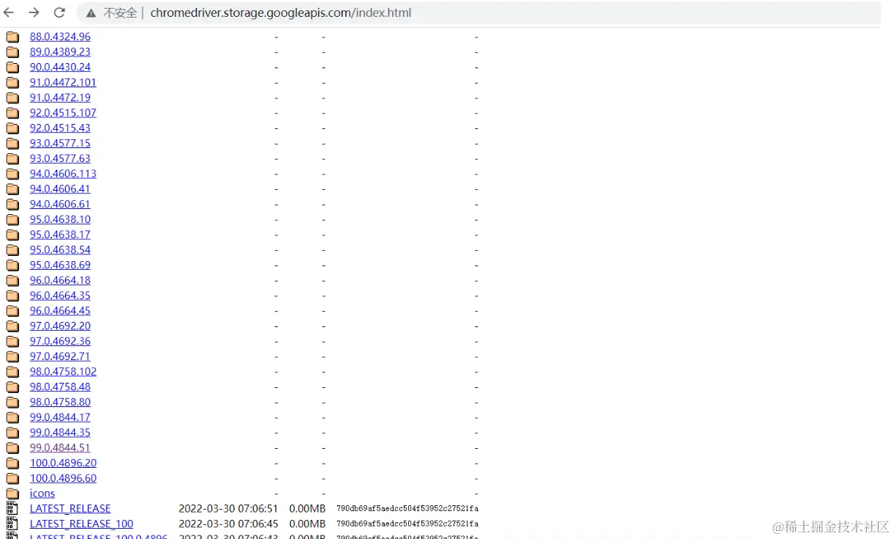
Task: Click folder icon next to 91.0.4472.101
Action: [12, 82]
